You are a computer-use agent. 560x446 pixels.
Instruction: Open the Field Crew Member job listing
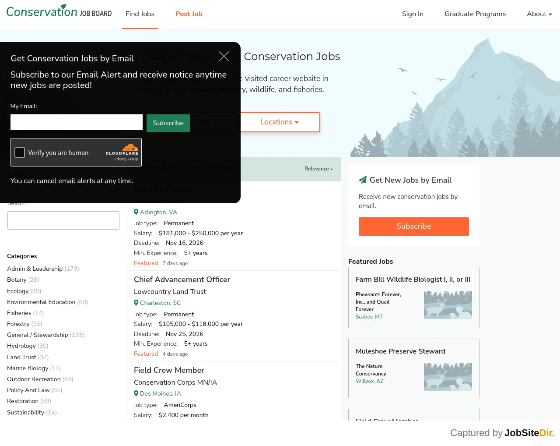point(169,370)
